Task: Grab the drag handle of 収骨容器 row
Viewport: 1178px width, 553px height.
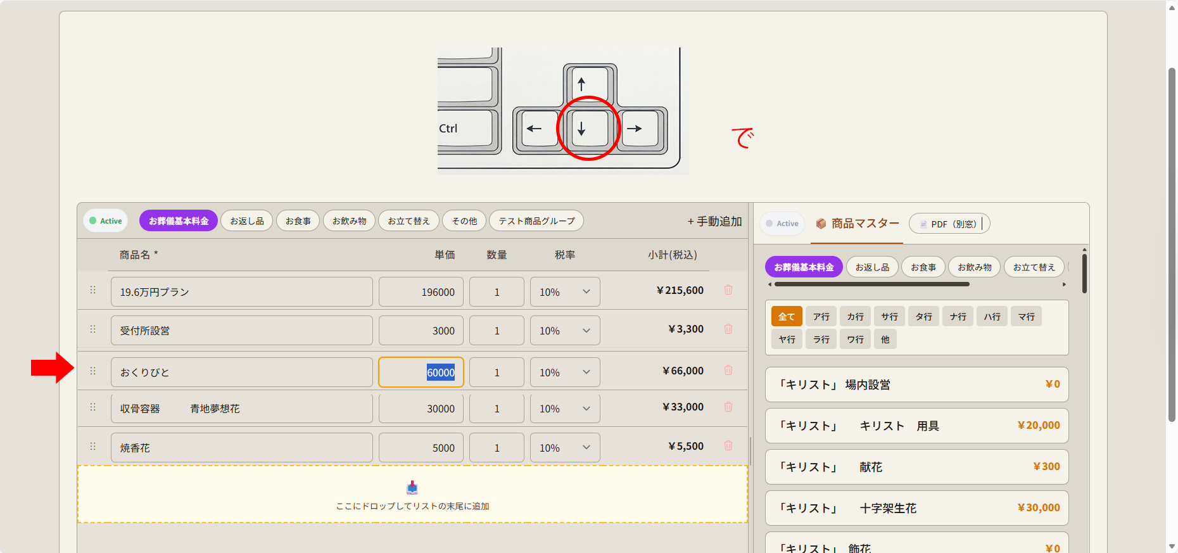Action: [x=93, y=407]
